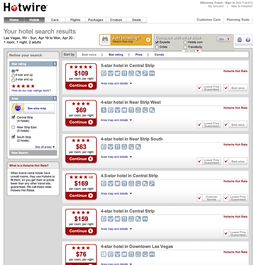Click golf flag icon on Near Strip West hotel

(152, 110)
